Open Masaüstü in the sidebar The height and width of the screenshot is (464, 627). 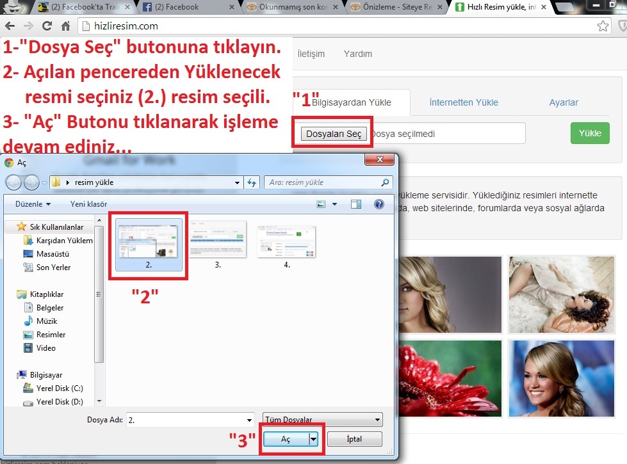53,254
